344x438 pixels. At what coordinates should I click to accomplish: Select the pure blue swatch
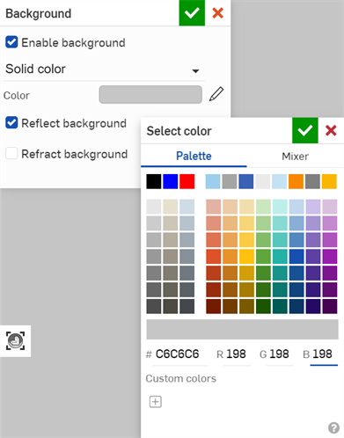coord(171,181)
